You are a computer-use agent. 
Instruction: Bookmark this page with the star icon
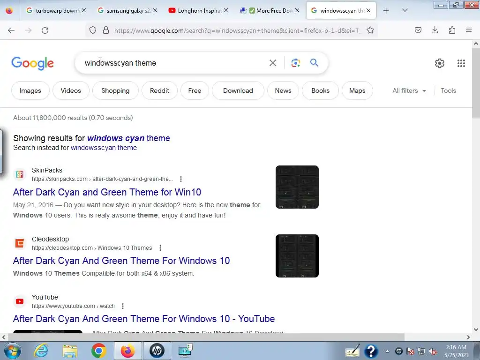coord(370,30)
